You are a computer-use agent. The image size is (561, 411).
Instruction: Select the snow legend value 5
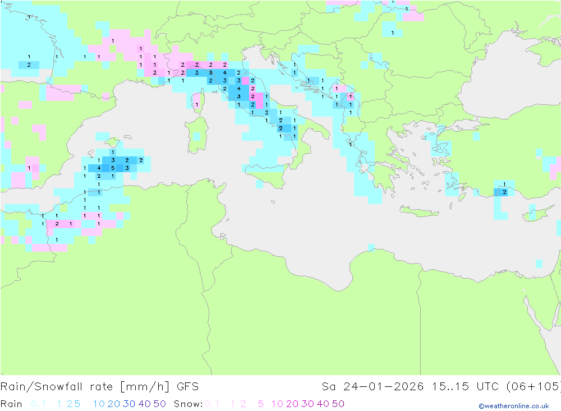[261, 404]
